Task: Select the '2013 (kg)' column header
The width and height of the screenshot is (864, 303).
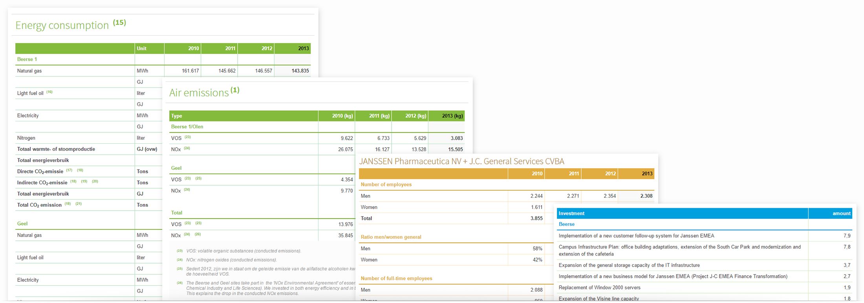Action: tap(452, 116)
